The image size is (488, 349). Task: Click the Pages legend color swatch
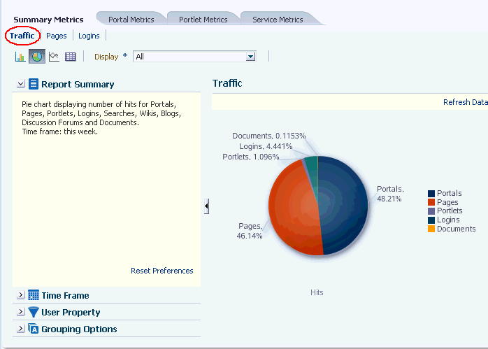click(431, 202)
